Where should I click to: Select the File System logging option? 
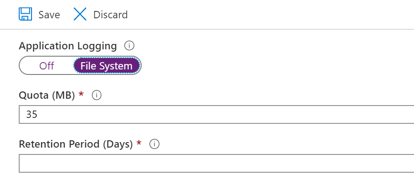click(106, 65)
